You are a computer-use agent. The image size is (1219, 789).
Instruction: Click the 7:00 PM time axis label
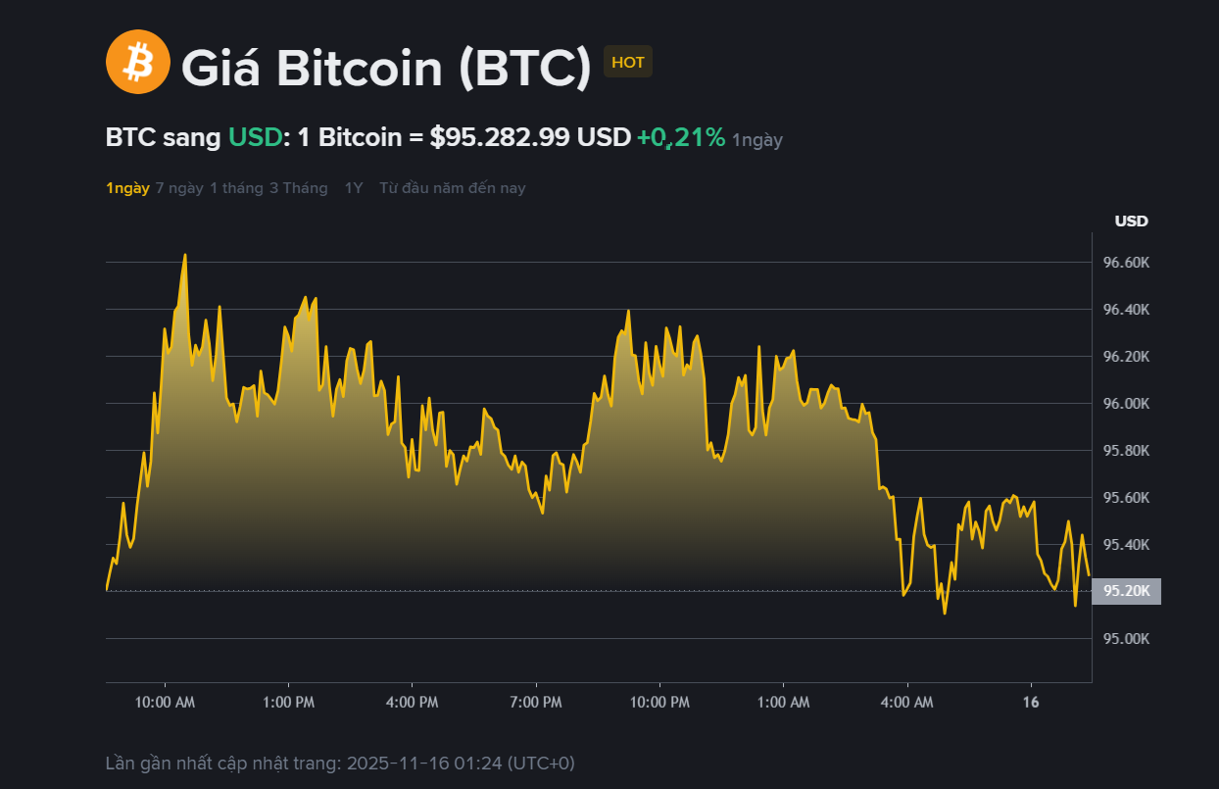click(x=536, y=703)
